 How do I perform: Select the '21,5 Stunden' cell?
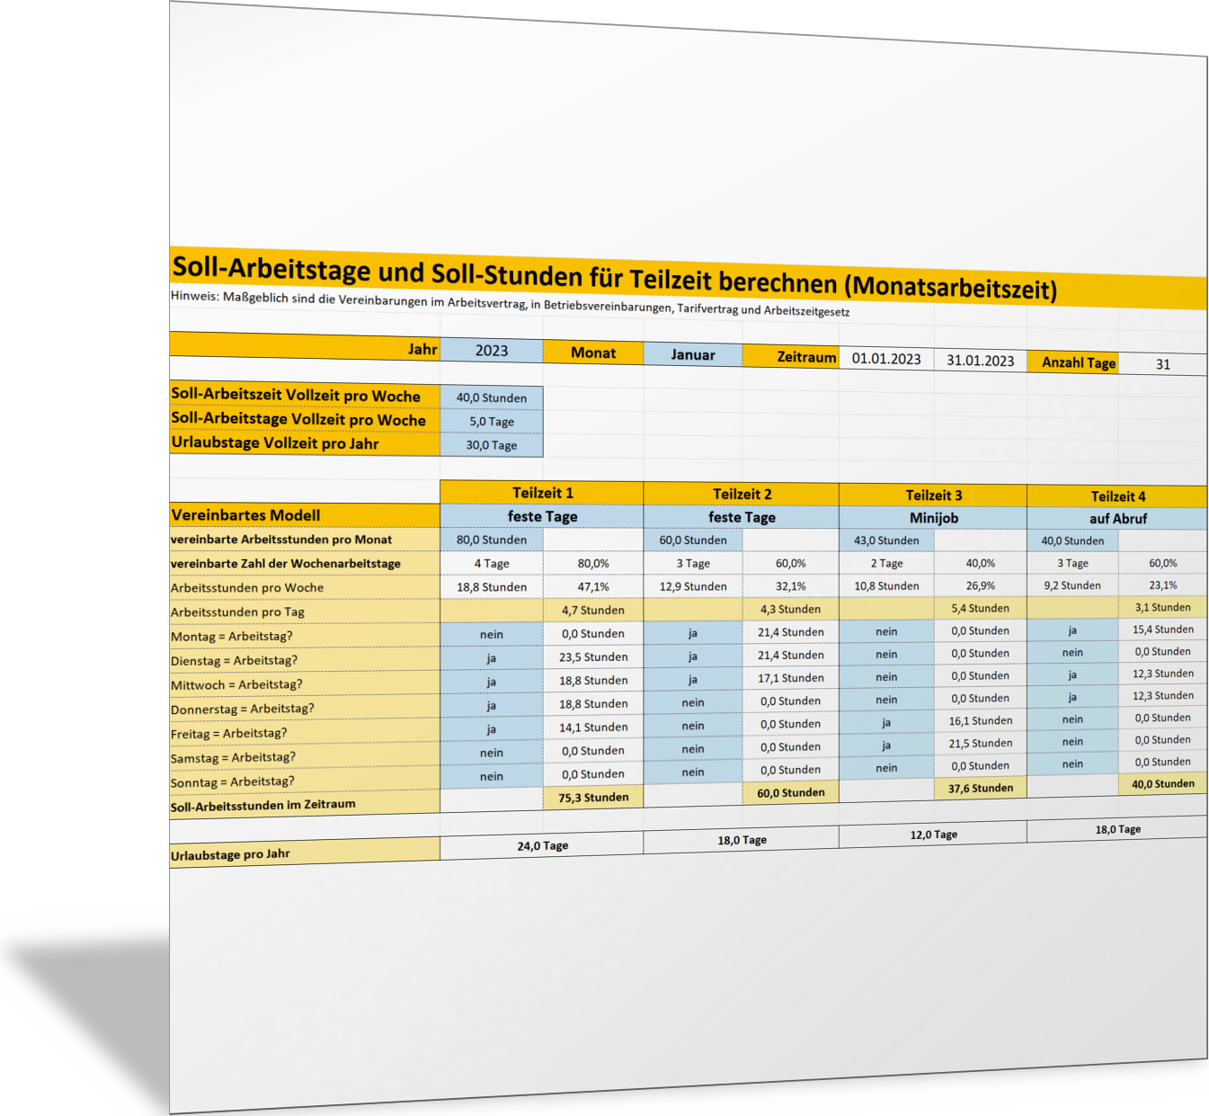point(980,743)
